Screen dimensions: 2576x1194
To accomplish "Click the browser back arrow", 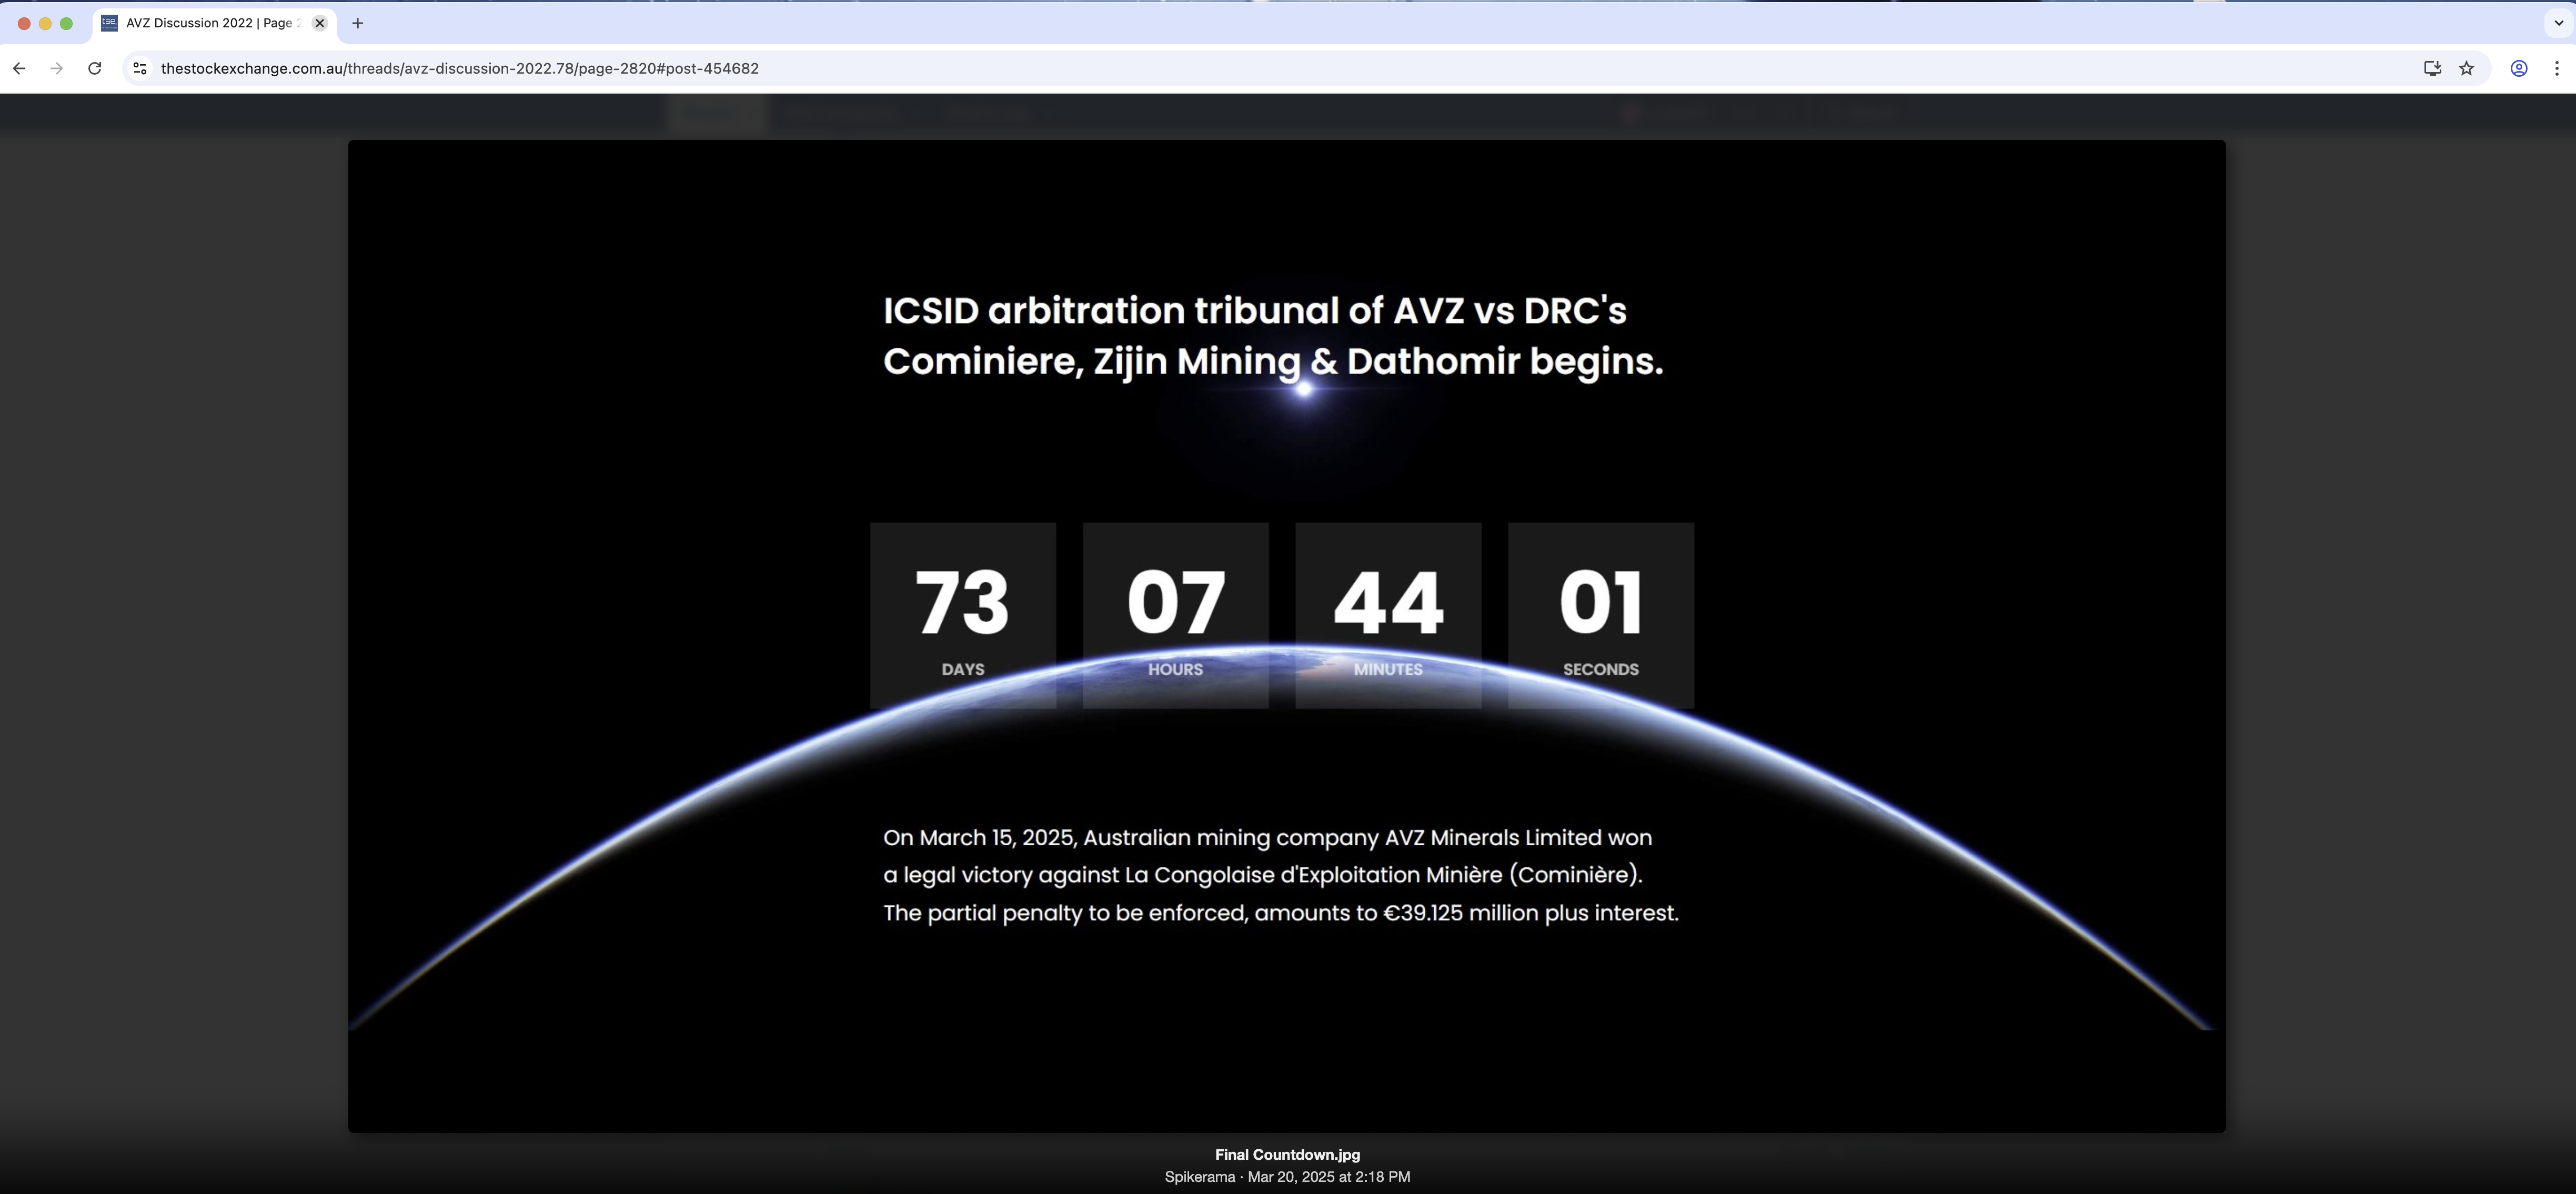I will click(19, 68).
